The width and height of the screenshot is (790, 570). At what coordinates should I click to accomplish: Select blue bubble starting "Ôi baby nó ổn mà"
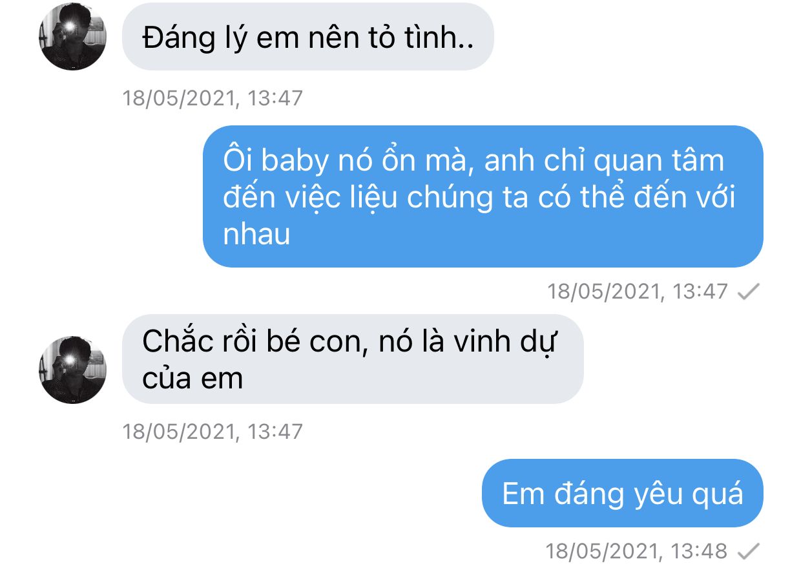[483, 196]
